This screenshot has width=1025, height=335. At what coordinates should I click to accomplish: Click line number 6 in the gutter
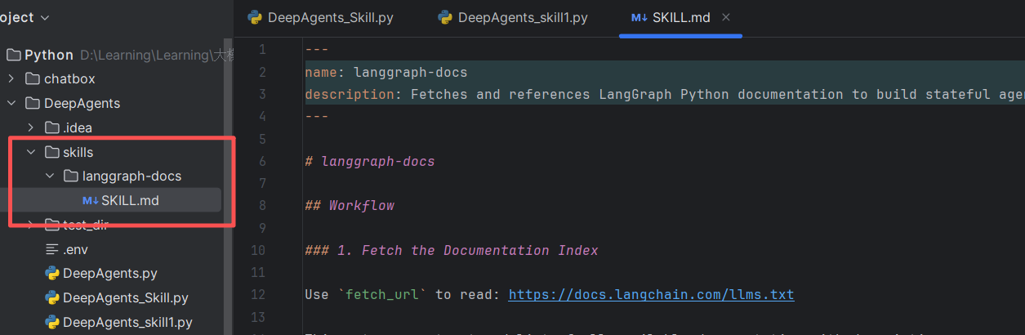[262, 162]
